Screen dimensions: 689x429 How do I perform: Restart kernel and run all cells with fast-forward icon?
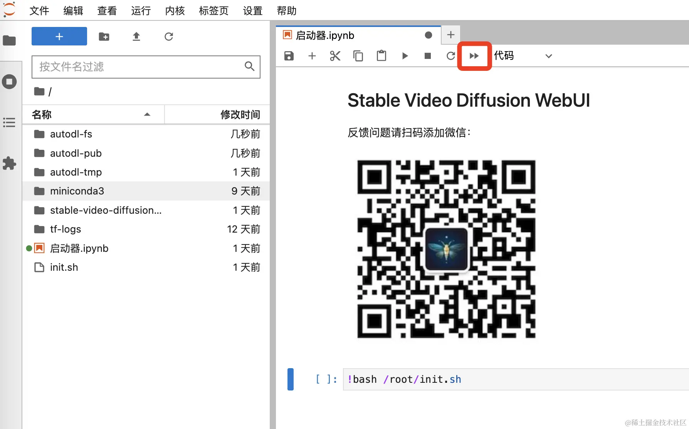coord(474,56)
